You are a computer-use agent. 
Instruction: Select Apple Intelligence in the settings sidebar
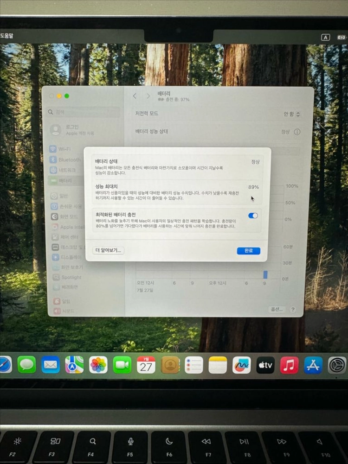point(68,227)
